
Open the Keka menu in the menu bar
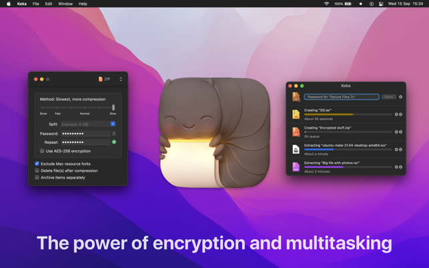pyautogui.click(x=22, y=4)
